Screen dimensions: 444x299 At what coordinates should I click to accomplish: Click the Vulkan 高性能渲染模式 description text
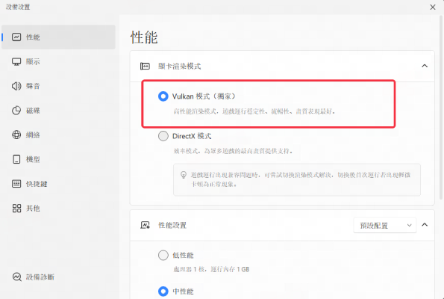click(x=254, y=111)
